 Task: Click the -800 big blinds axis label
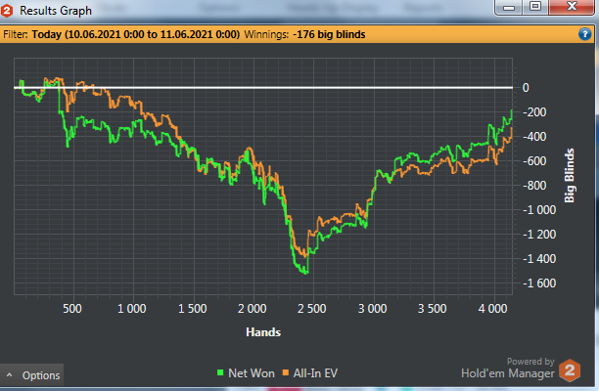click(x=534, y=186)
